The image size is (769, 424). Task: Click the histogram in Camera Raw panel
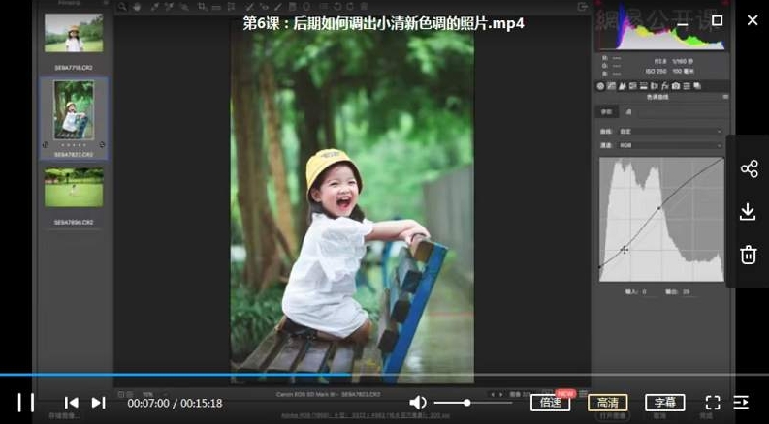coord(660,27)
